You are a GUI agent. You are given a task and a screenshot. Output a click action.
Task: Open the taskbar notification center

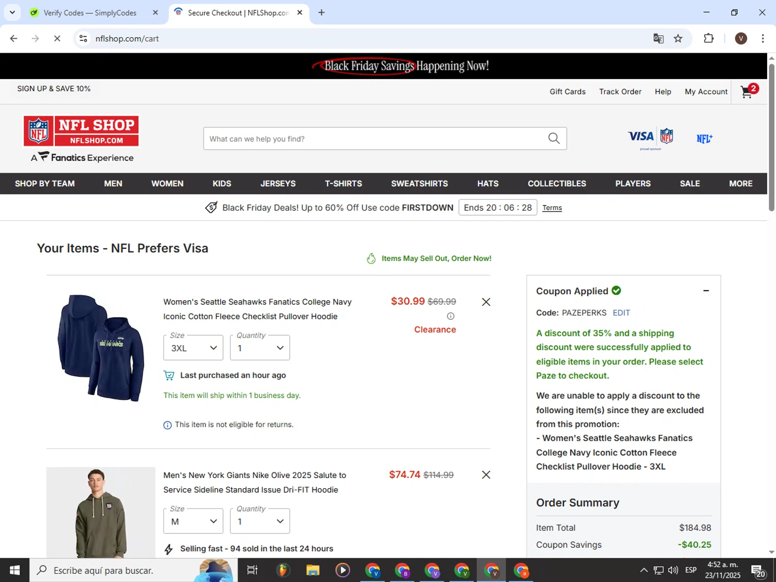point(758,570)
